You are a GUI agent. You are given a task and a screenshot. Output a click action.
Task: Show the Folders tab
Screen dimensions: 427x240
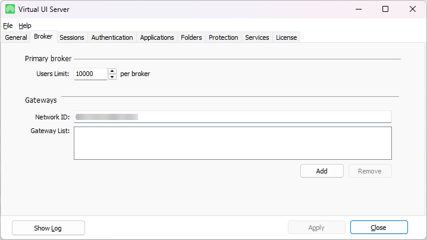(x=191, y=37)
